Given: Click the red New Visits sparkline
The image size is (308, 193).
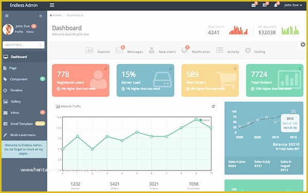Looking at the screenshot, I should pos(239,30).
